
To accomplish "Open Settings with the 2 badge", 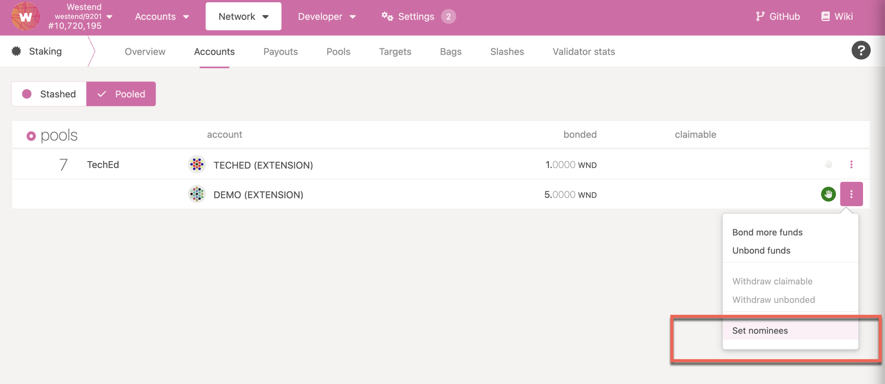I will 416,17.
